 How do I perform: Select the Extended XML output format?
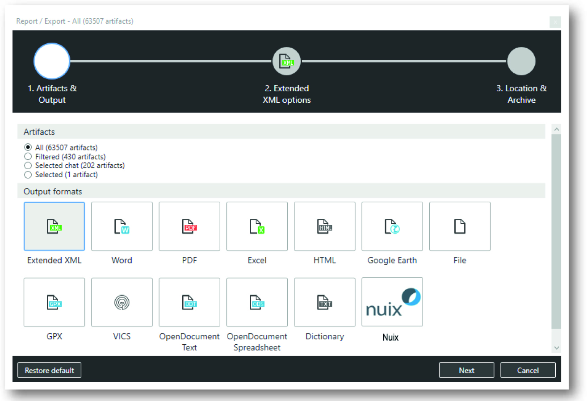[54, 226]
